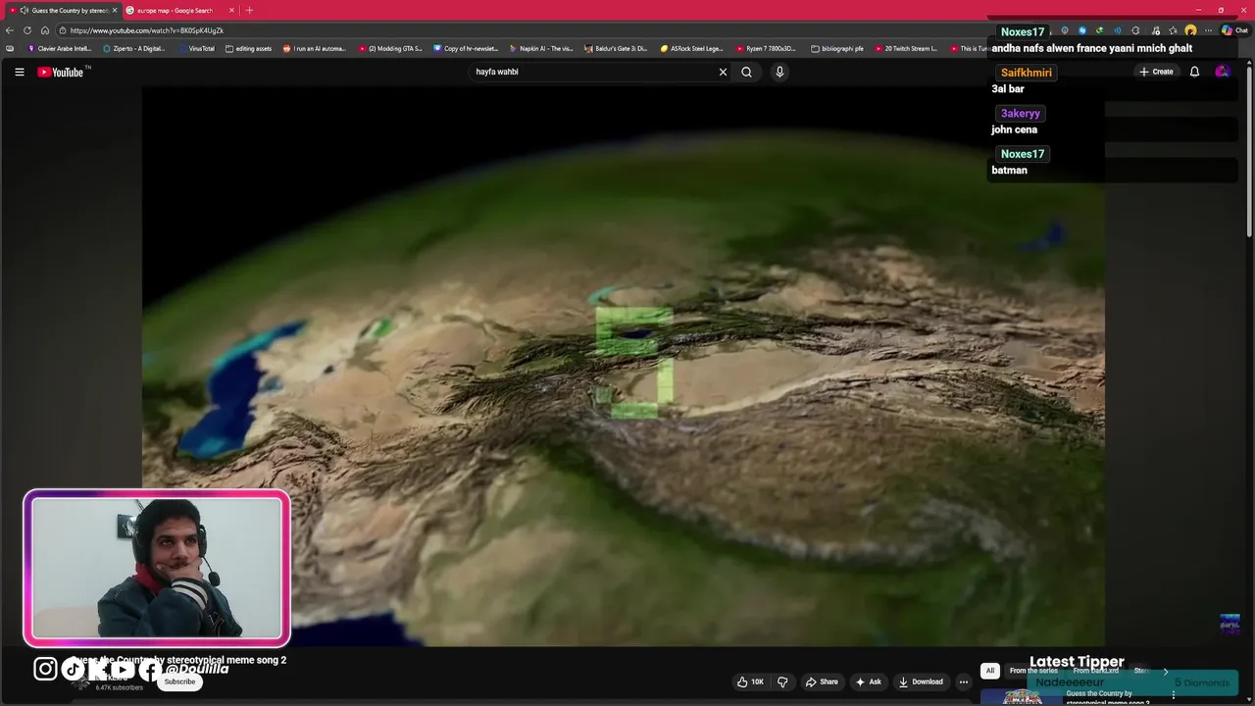Subscribe to the channel
This screenshot has height=706, width=1255.
click(179, 681)
